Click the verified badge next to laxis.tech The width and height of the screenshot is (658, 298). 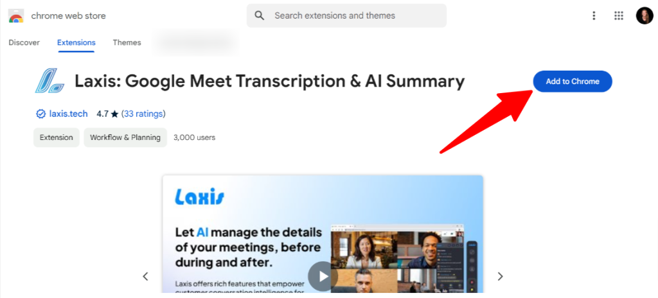[40, 114]
